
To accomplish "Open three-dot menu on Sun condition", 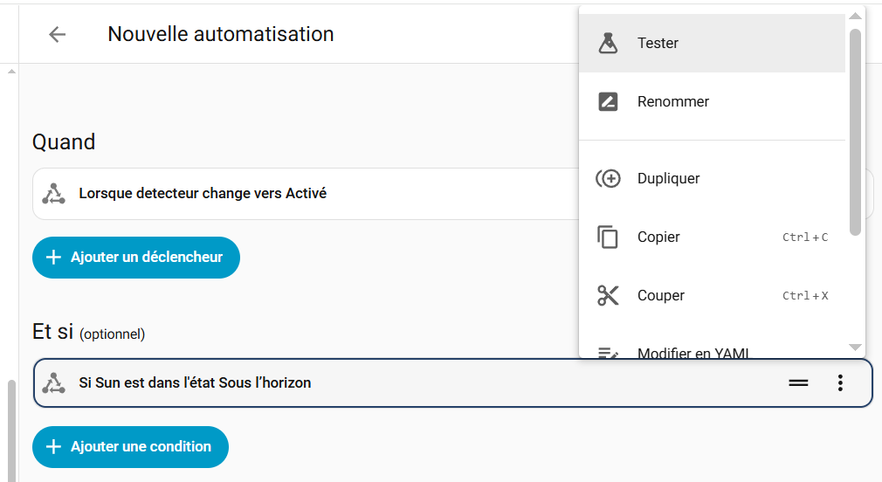I will point(840,382).
